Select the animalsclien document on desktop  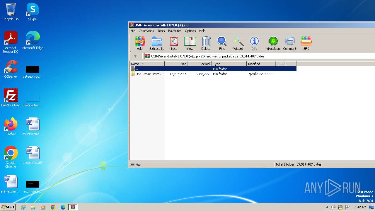coord(11,184)
